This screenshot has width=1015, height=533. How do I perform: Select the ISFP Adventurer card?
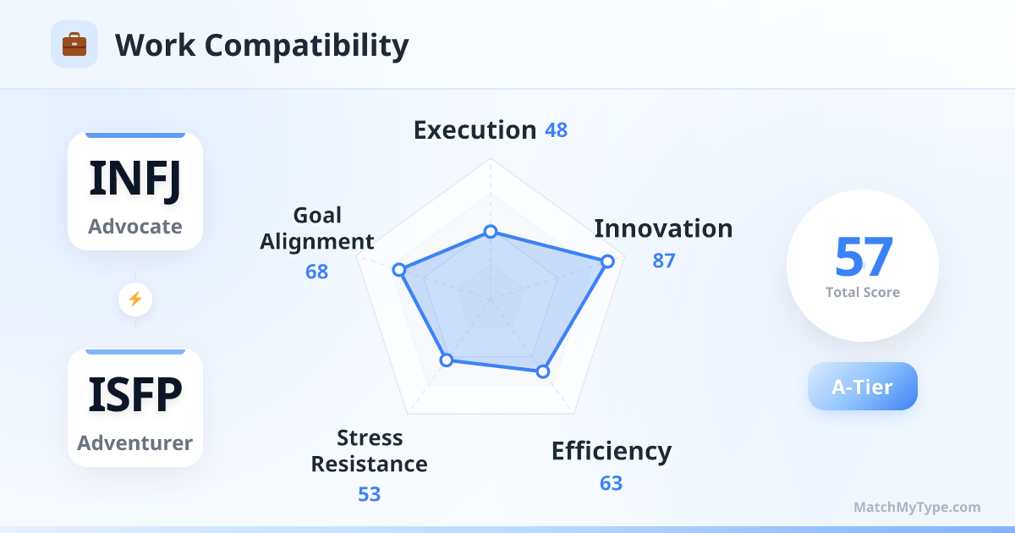click(x=135, y=408)
